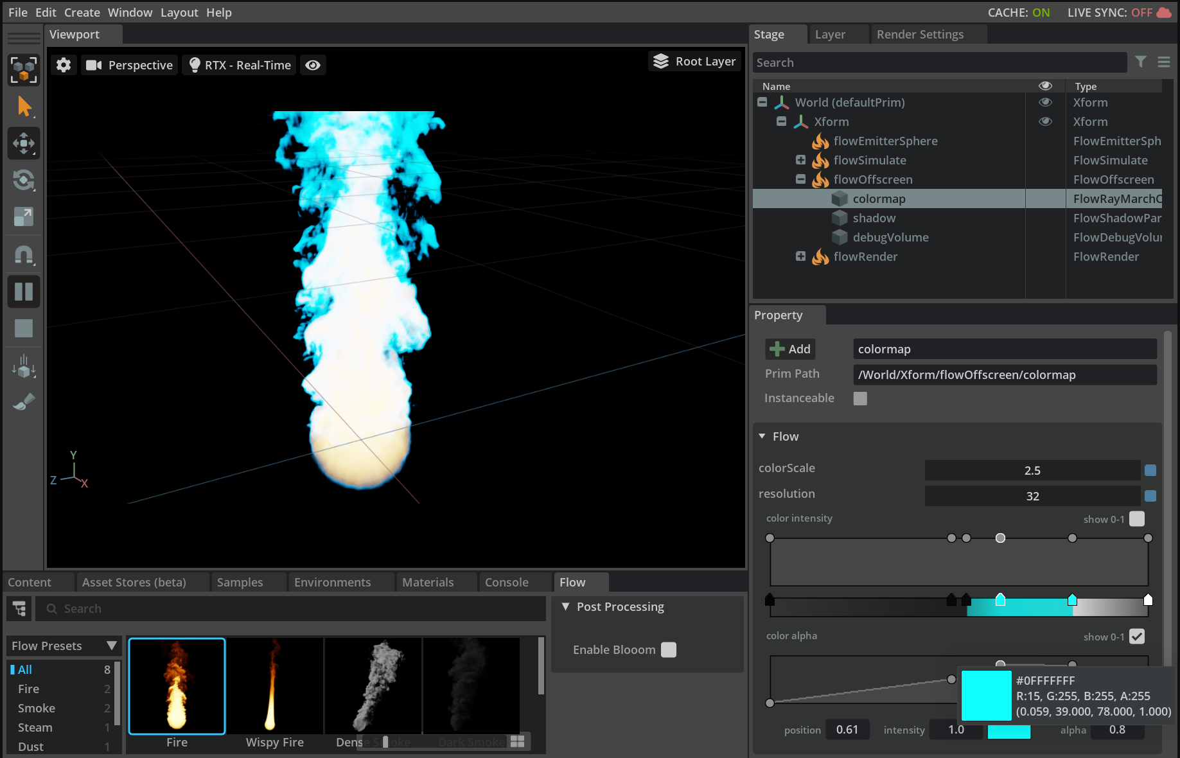Image resolution: width=1180 pixels, height=758 pixels.
Task: Toggle the Snap magnet tool
Action: [24, 255]
